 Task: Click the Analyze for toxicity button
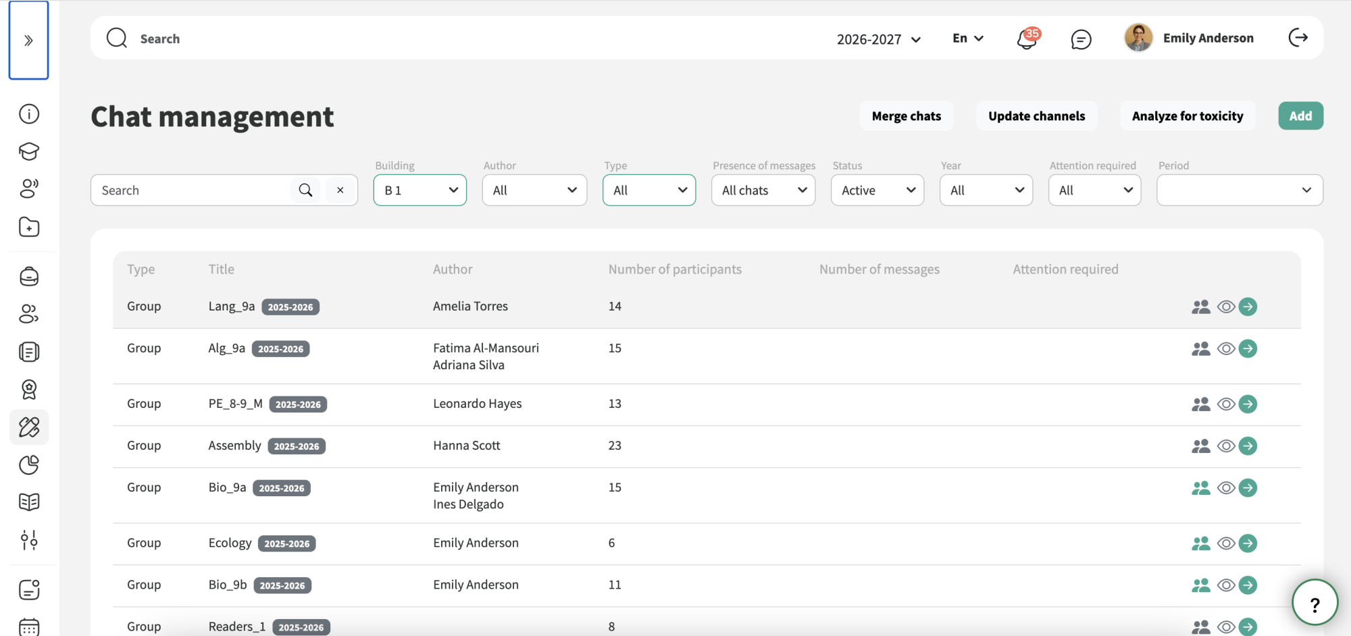(1188, 116)
